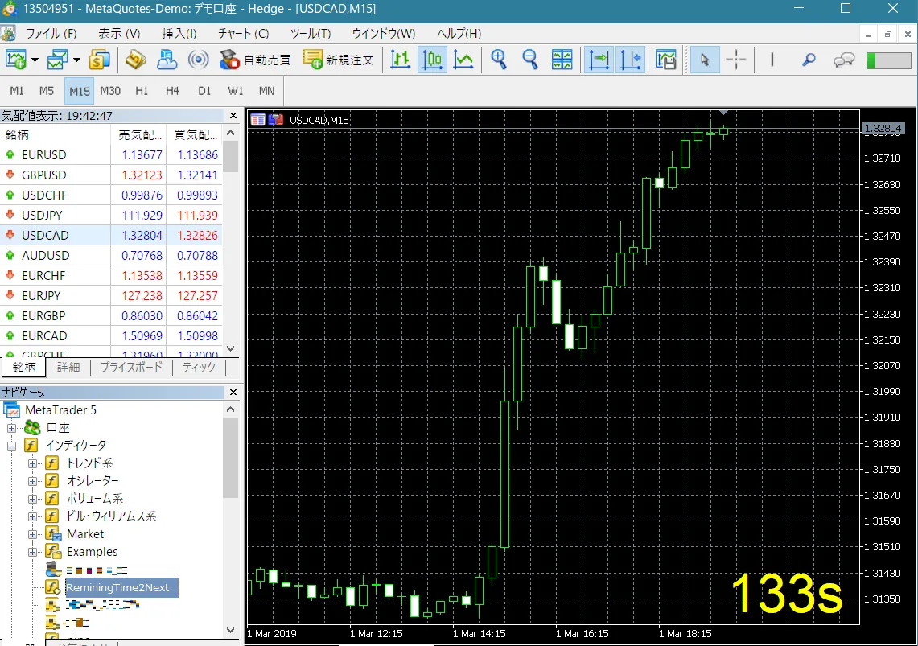Switch chart to line chart mode

pos(463,60)
